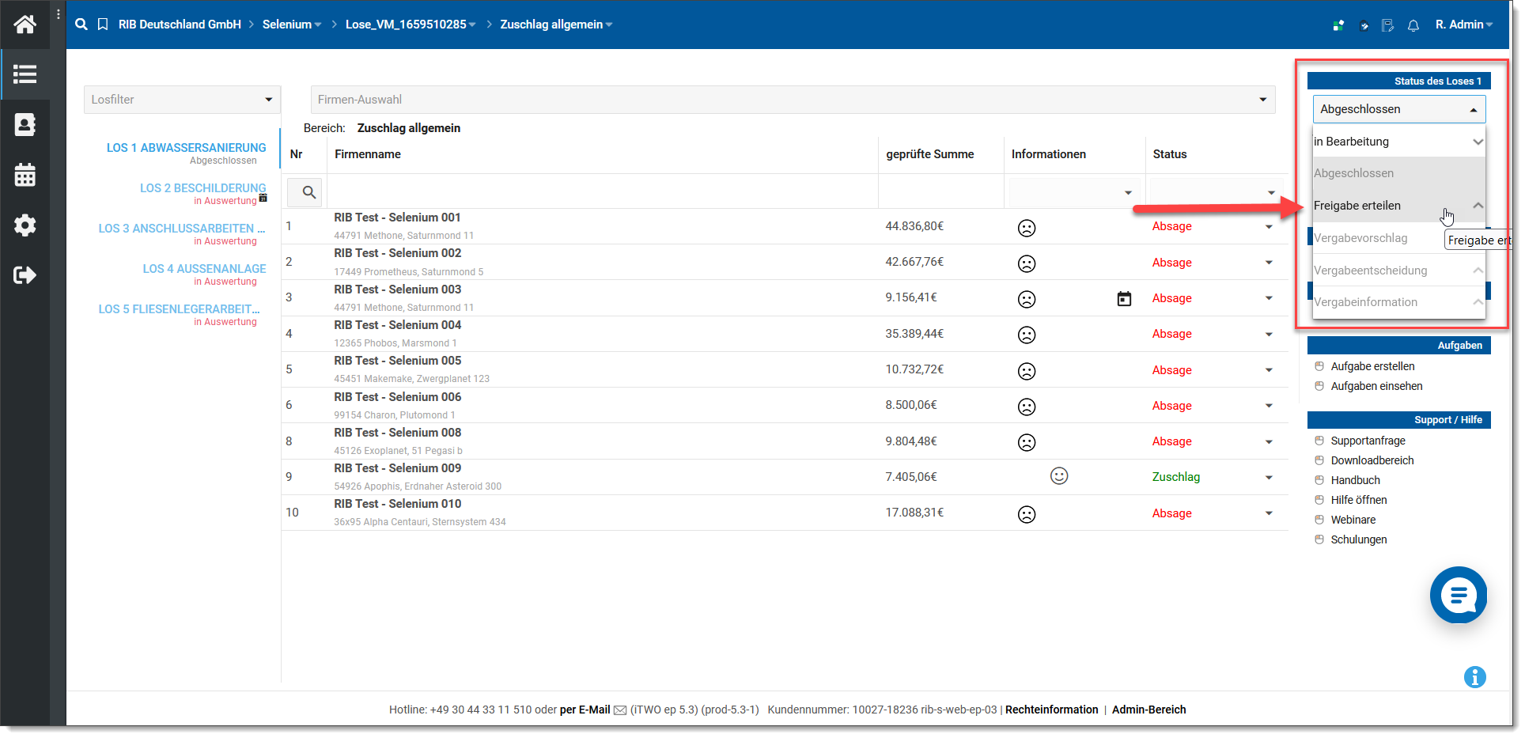Click the logout arrow sidebar icon
Screen dimensions: 1525x738
[x=25, y=275]
